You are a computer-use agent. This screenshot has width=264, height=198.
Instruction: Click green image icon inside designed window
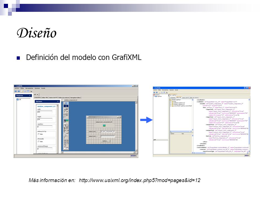(104, 125)
